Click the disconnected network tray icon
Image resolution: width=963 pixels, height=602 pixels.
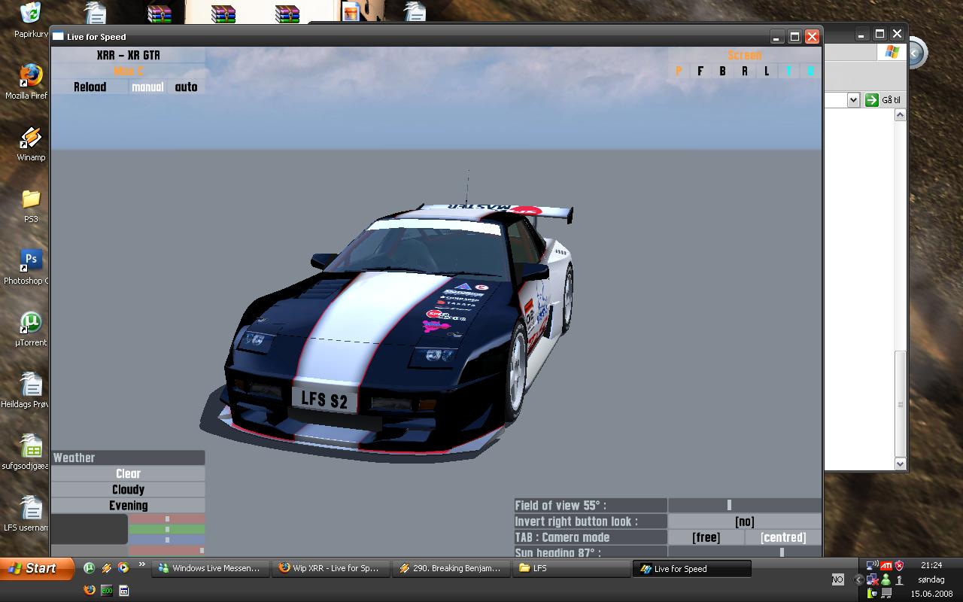872,579
